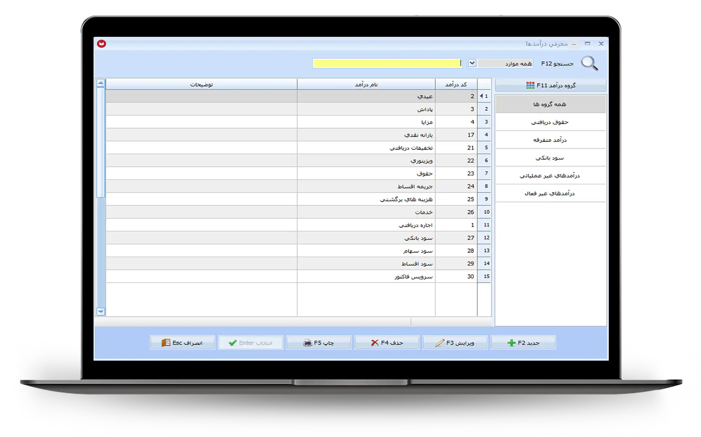This screenshot has height=437, width=701.
Task: Sort by the نام درآمد column header
Action: 366,84
